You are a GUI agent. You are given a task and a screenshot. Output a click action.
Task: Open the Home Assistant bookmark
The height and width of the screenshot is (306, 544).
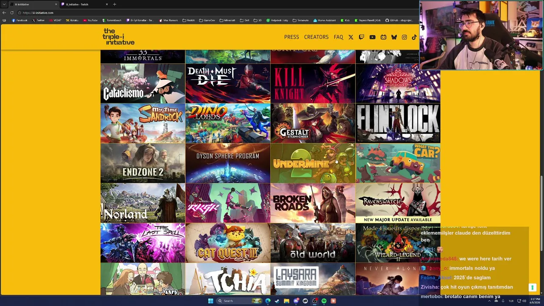coord(325,20)
